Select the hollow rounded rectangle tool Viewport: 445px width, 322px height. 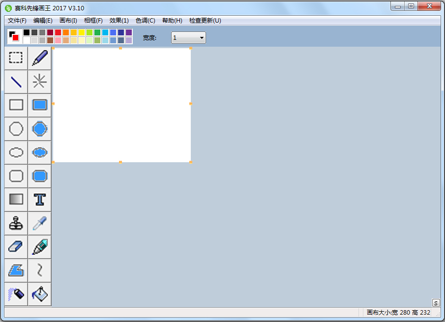[16, 176]
